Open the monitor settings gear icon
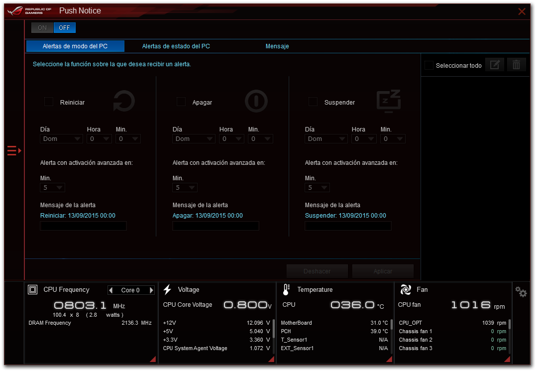 click(x=521, y=292)
